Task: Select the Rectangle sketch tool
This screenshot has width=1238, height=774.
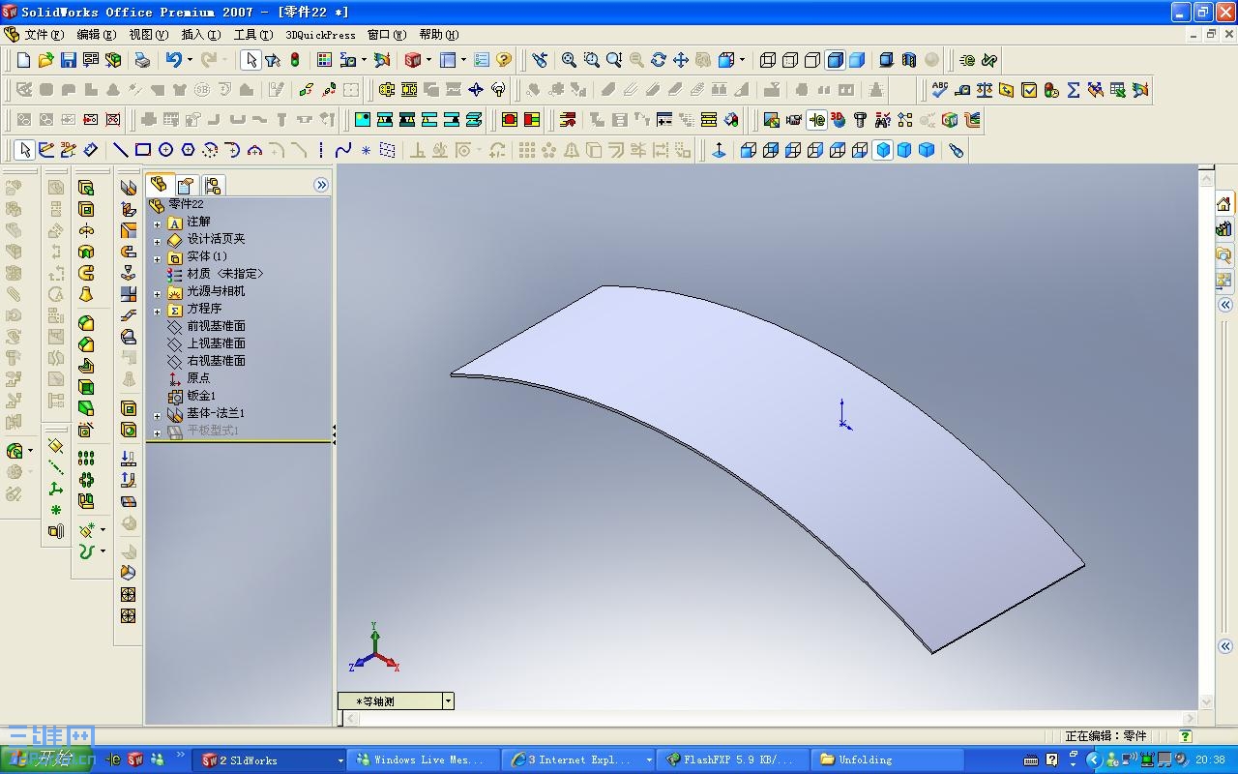Action: click(143, 150)
